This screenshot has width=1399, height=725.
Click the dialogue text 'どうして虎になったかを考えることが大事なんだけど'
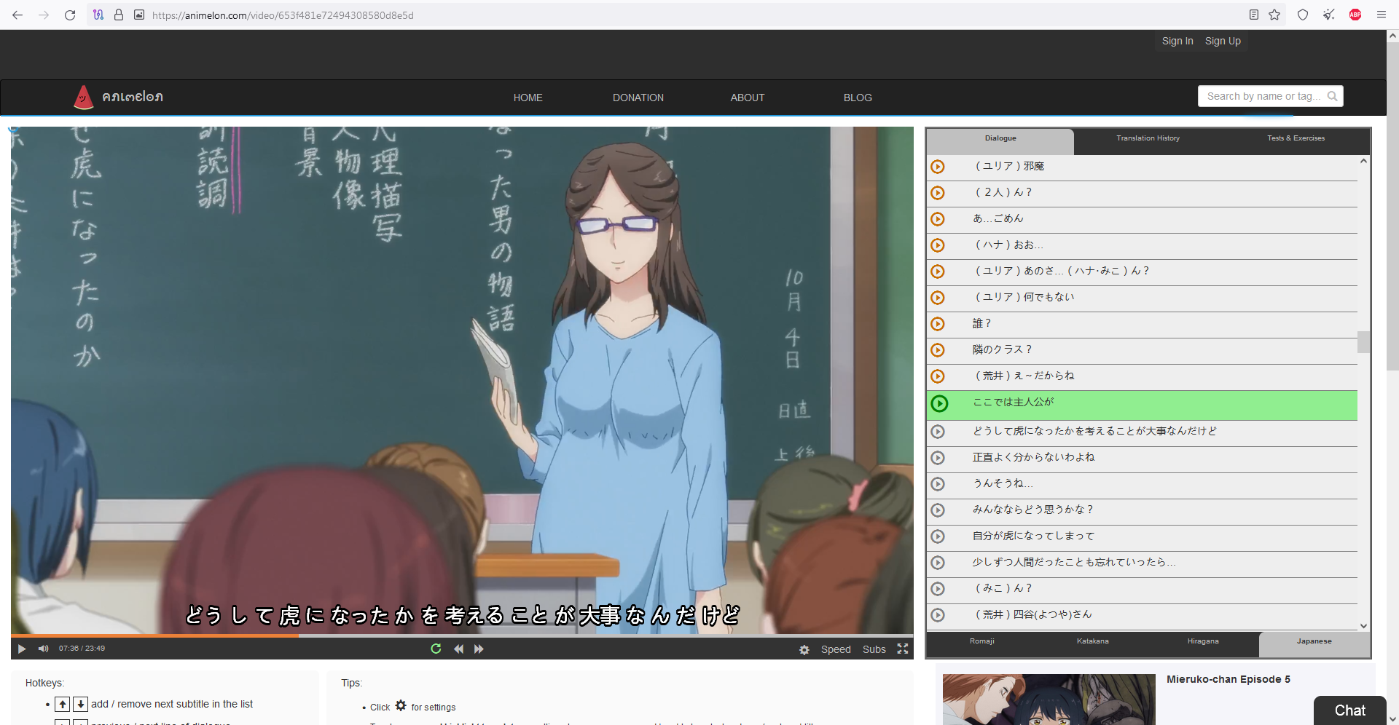(1094, 431)
